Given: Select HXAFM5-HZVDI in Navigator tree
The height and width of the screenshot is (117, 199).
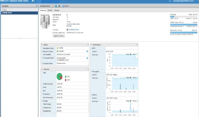Looking at the screenshot, I should point(19,13).
